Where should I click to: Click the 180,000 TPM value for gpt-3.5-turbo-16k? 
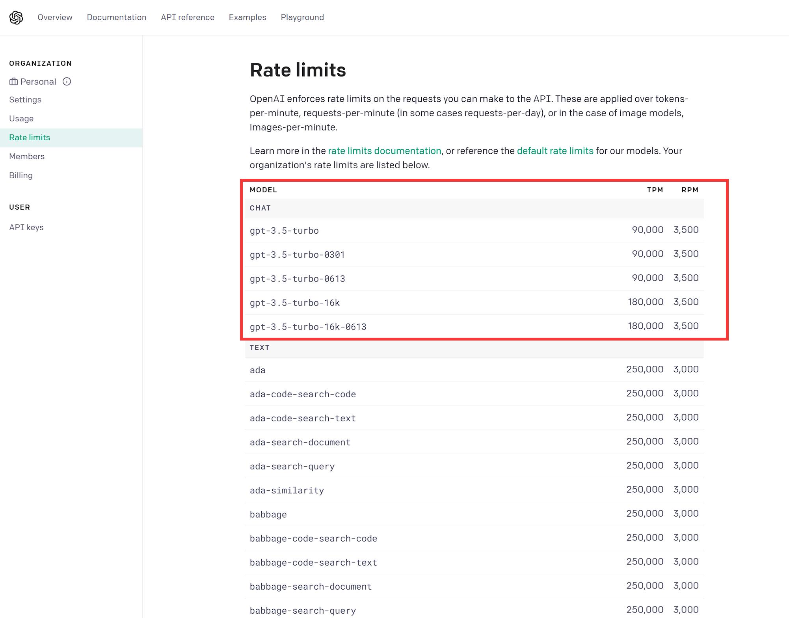click(646, 302)
